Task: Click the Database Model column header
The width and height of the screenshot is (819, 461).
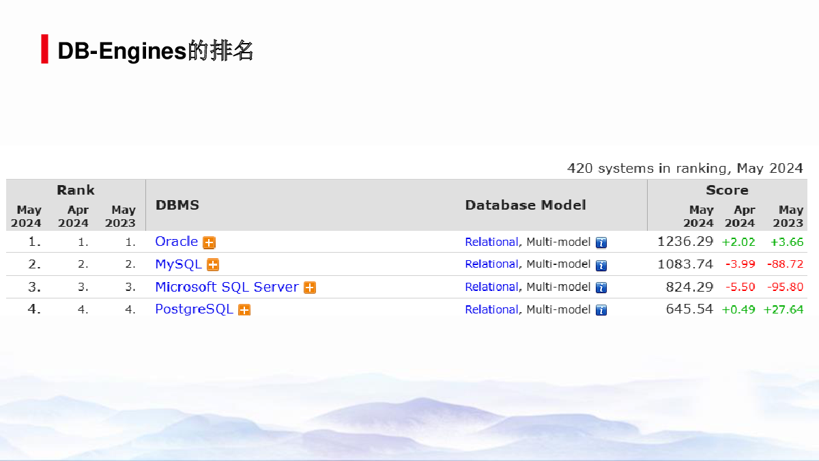Action: click(526, 206)
